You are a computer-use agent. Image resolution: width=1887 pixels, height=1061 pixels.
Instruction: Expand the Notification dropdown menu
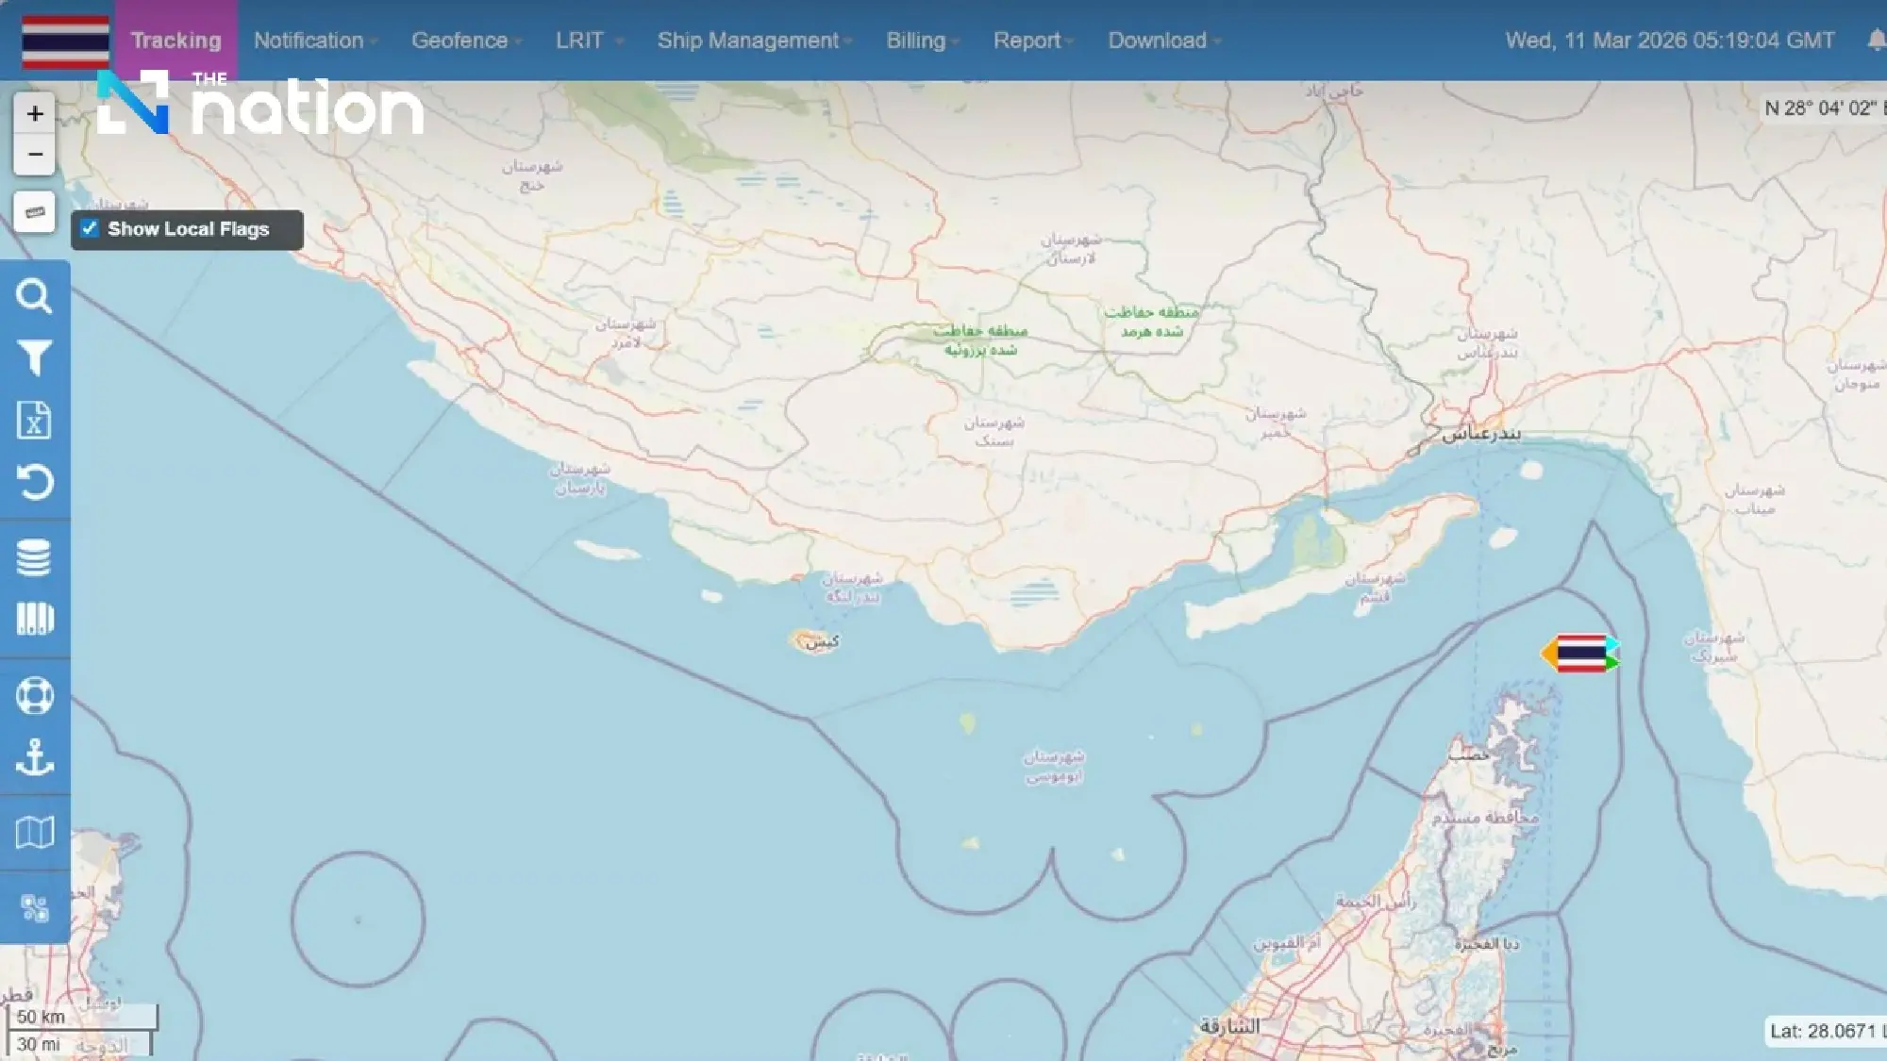(309, 41)
